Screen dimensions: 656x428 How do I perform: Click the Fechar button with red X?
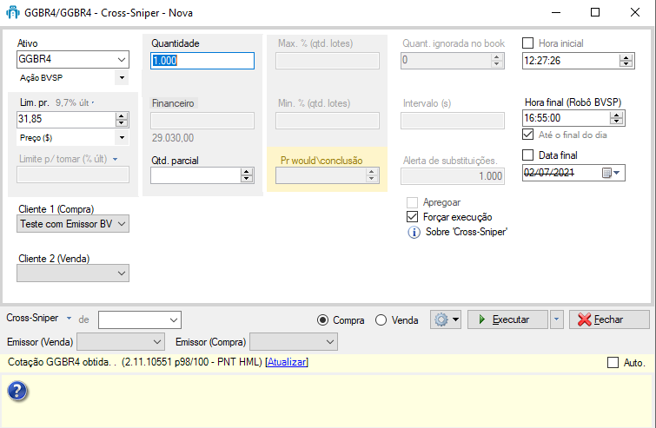pos(608,319)
